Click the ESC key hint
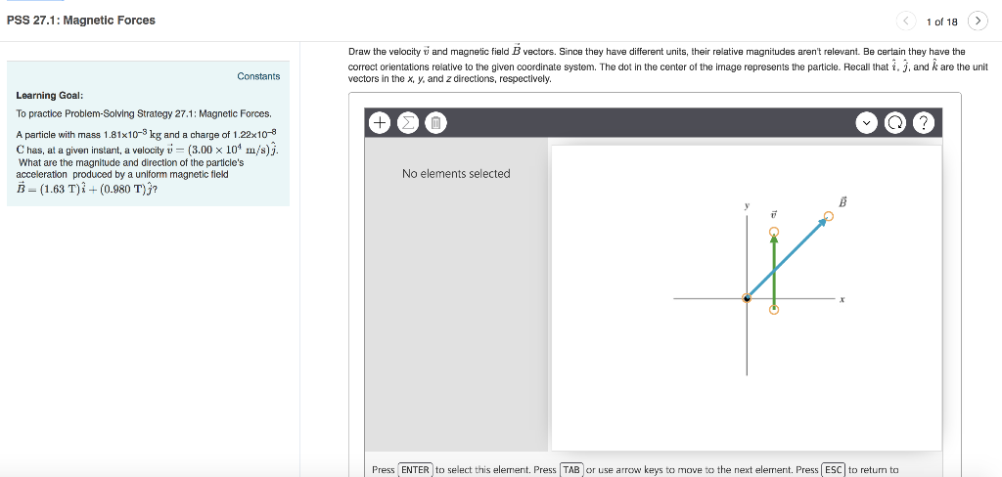This screenshot has height=477, width=1002. click(x=834, y=469)
